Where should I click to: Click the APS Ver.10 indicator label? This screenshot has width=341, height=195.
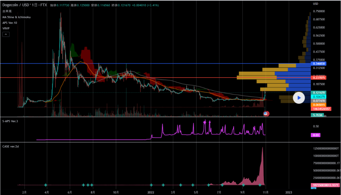tap(10, 23)
